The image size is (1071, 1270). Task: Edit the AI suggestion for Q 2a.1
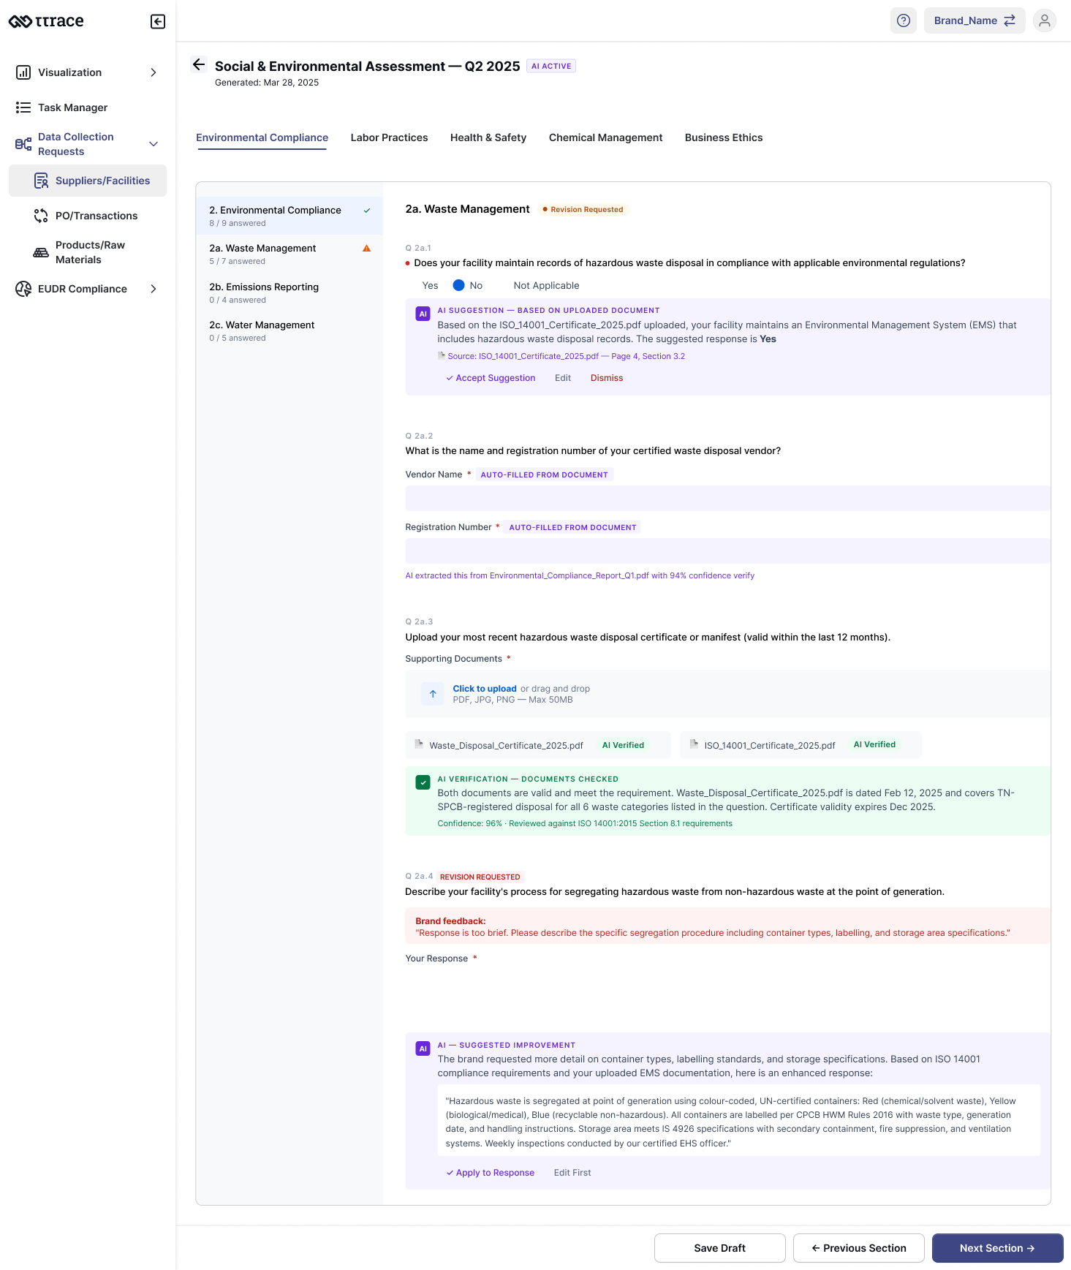click(563, 378)
